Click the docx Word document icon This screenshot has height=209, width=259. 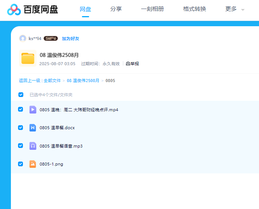pos(33,128)
